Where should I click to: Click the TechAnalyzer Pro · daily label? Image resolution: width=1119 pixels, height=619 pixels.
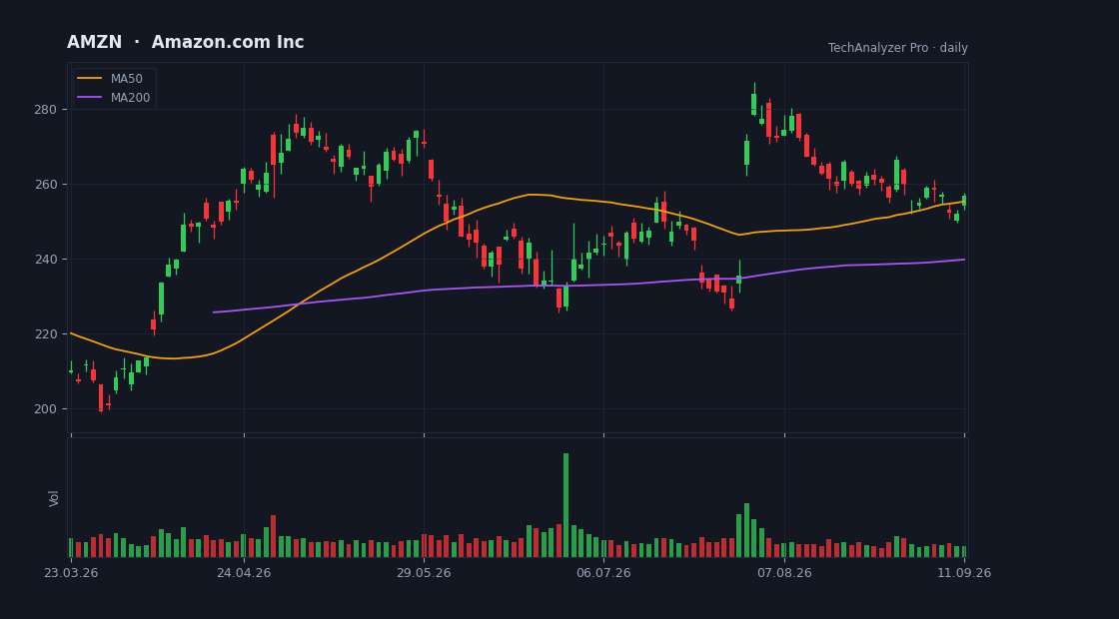pyautogui.click(x=898, y=48)
